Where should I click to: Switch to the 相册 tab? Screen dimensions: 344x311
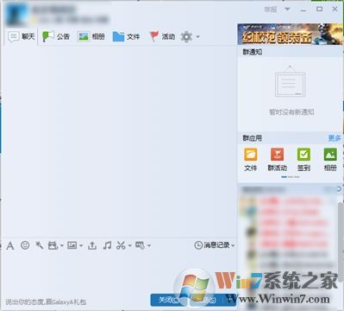pyautogui.click(x=91, y=36)
